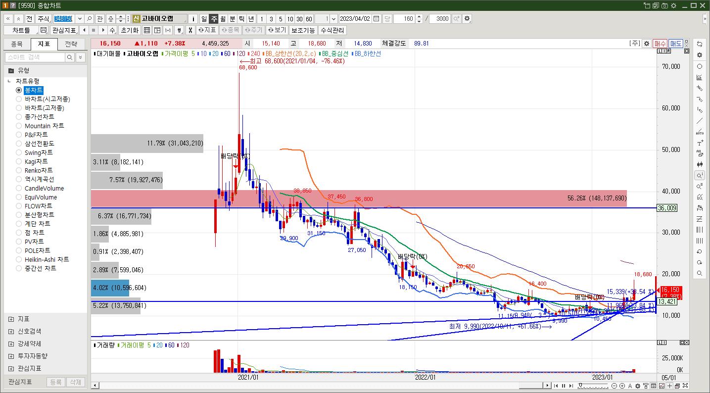Choose the 종가선차트 radio option
Screen dimensions: 710x393
click(x=19, y=117)
